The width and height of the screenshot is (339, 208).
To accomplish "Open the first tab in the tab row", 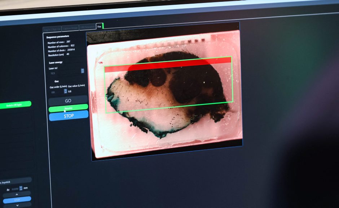I will point(52,29).
